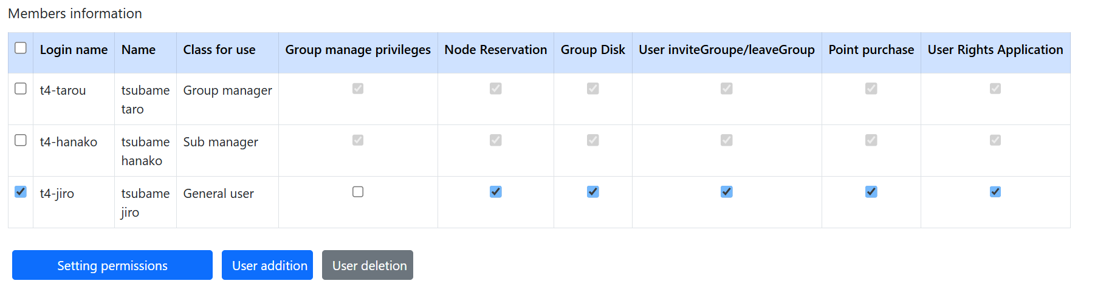The height and width of the screenshot is (292, 1109).
Task: Uncheck Point purchase for t4-jiro
Action: coord(871,192)
